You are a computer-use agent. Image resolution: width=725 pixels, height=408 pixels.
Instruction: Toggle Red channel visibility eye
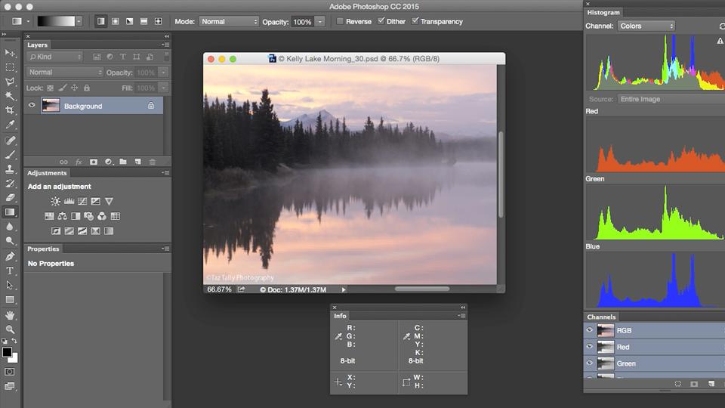pos(590,347)
